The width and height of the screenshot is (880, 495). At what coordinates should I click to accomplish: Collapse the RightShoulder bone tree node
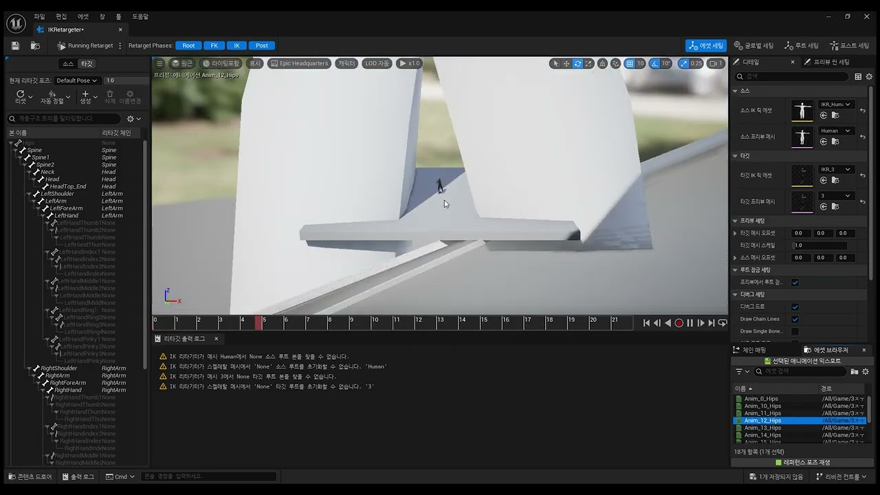point(30,368)
